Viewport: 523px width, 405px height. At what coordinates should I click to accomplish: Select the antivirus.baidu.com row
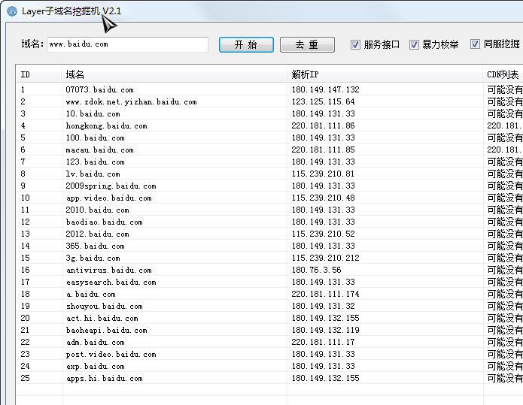point(108,271)
